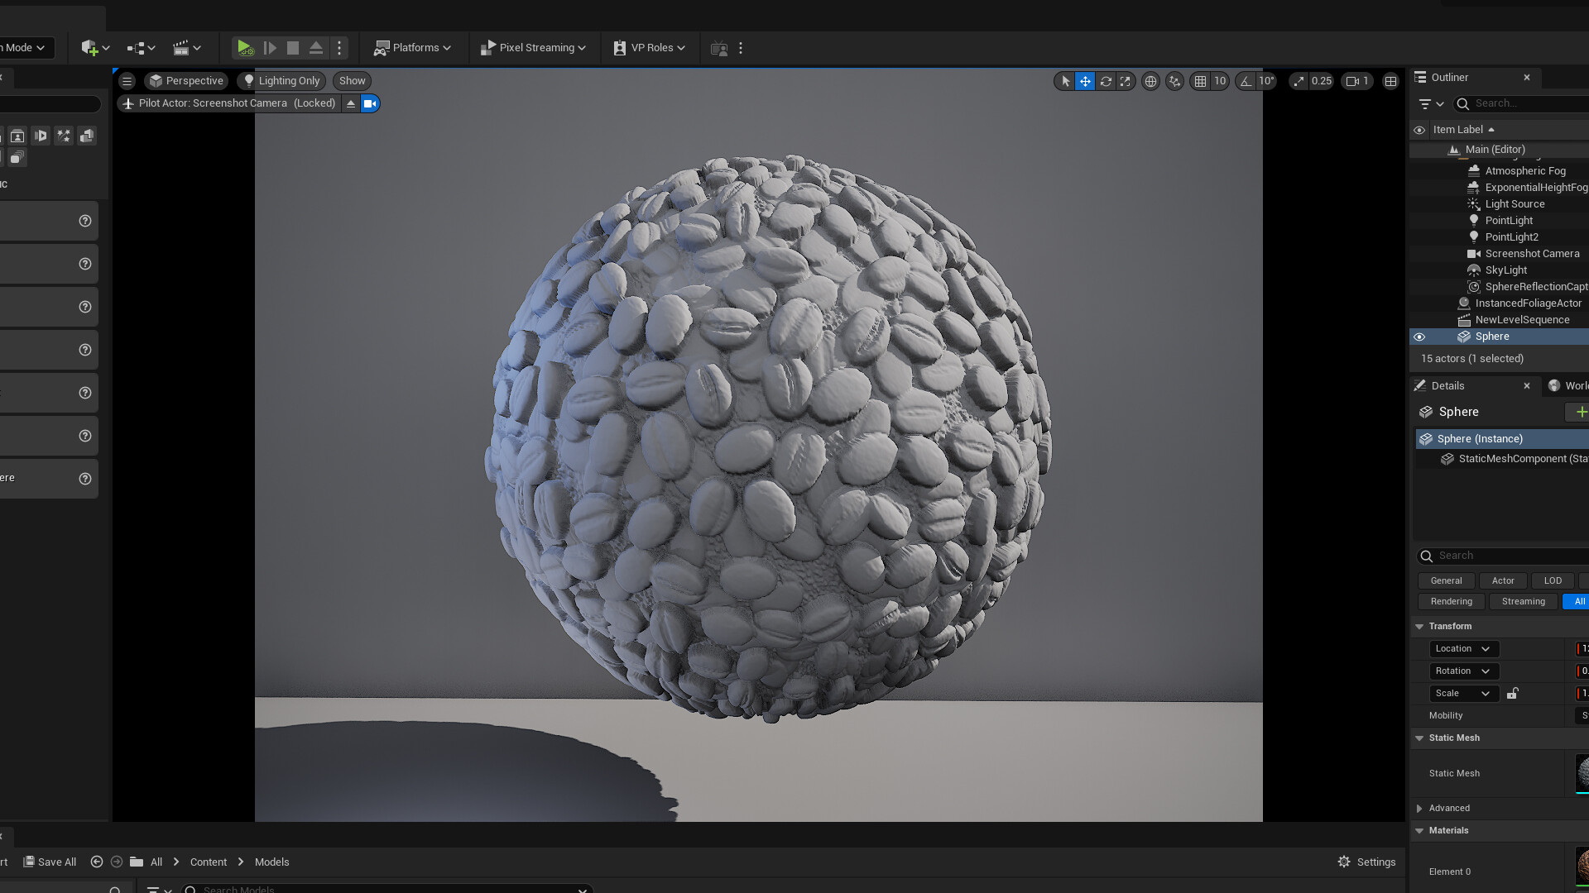Select the Rotate tool in the viewport toolbar
The width and height of the screenshot is (1589, 893).
pyautogui.click(x=1106, y=81)
